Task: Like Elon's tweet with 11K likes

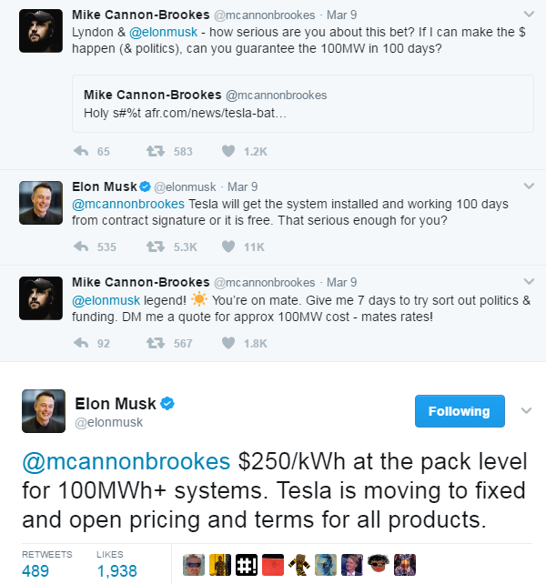Action: (x=228, y=247)
